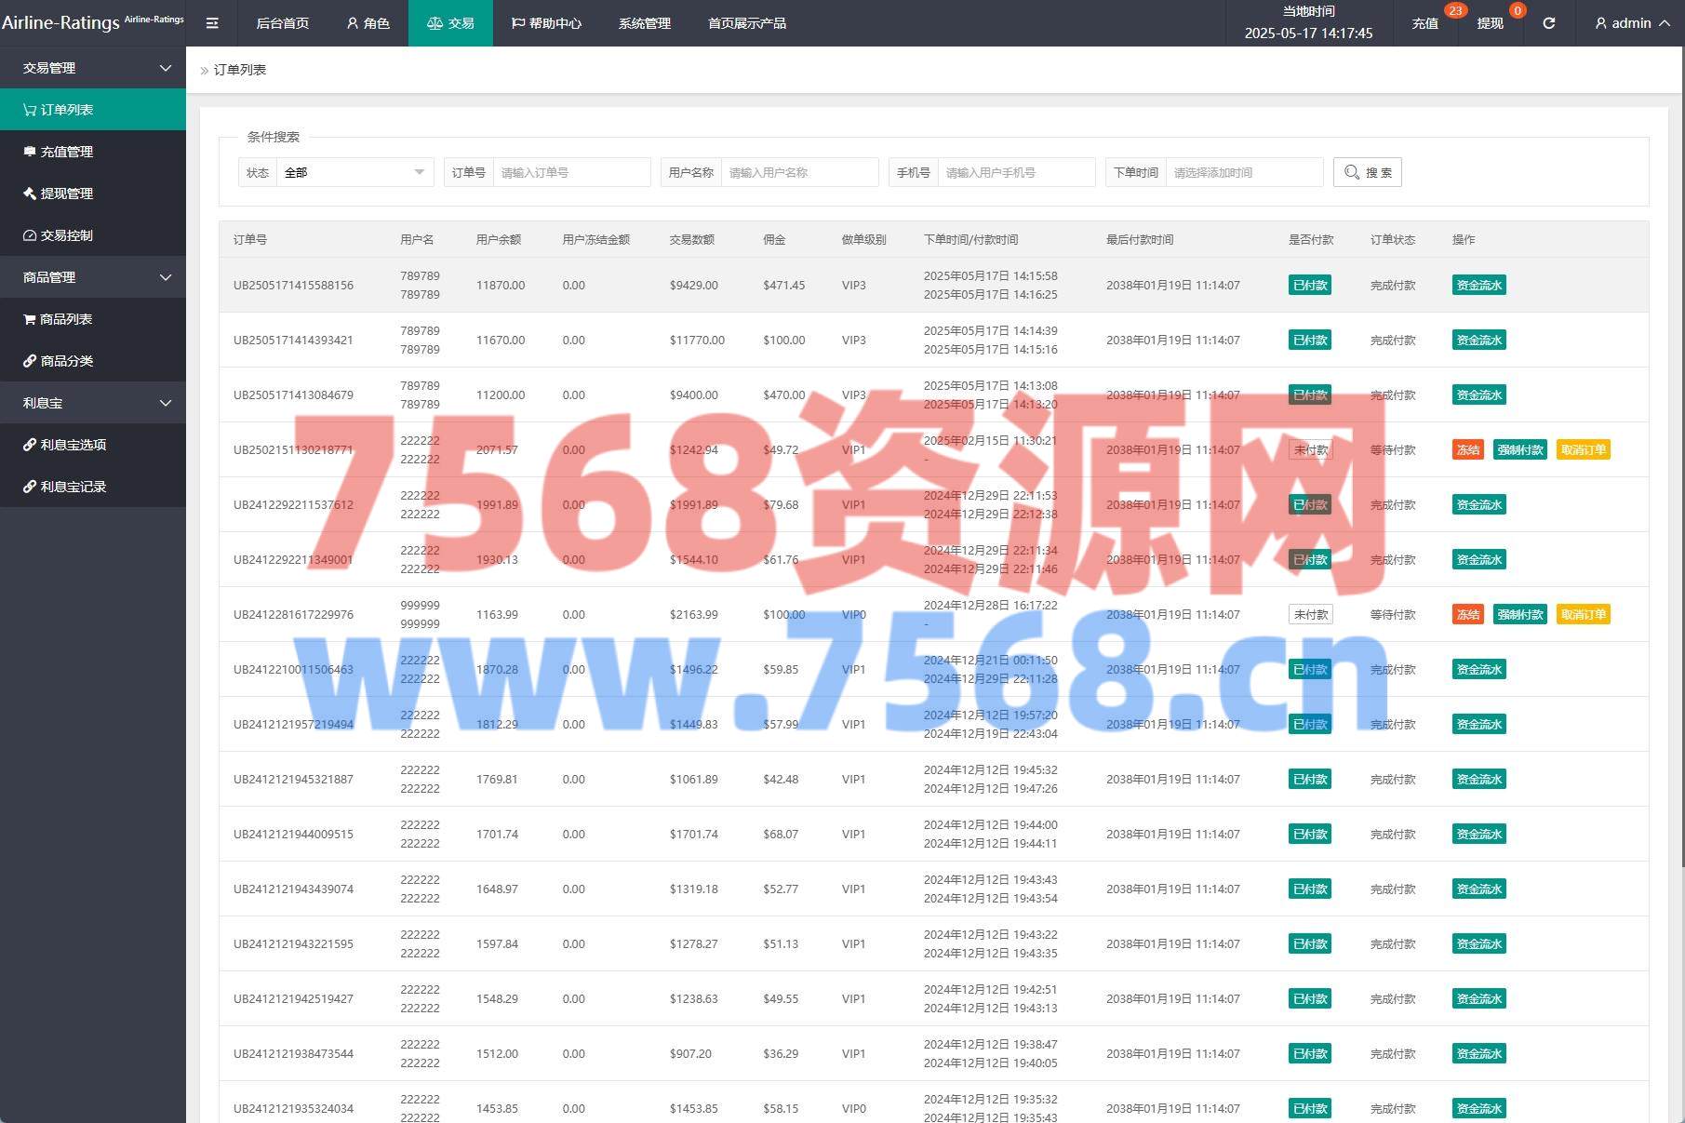Viewport: 1685px width, 1123px height.
Task: Click 冻结 on order UB2502151130218771
Action: tap(1467, 450)
